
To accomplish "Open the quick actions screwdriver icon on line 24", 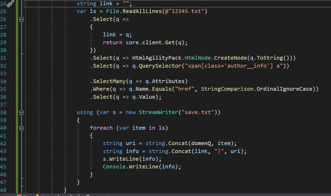I will click(x=10, y=4).
